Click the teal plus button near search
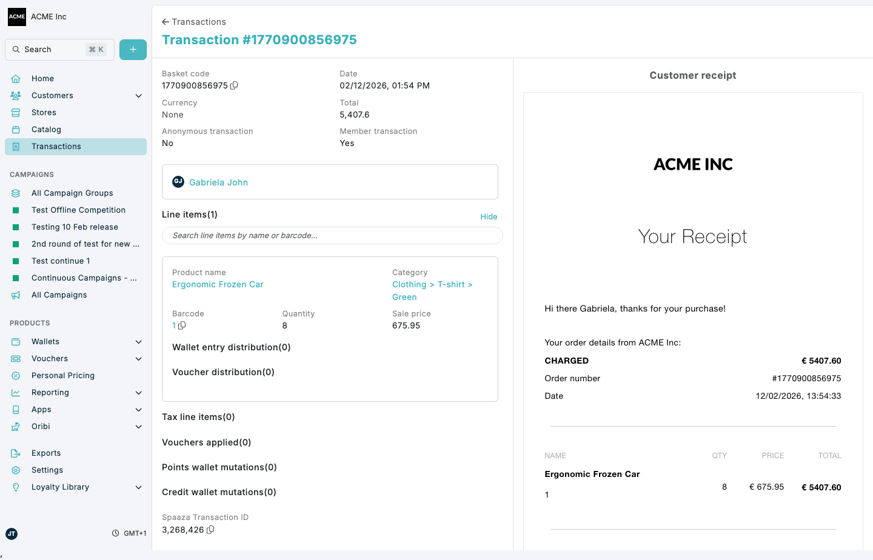This screenshot has height=560, width=873. (x=133, y=49)
